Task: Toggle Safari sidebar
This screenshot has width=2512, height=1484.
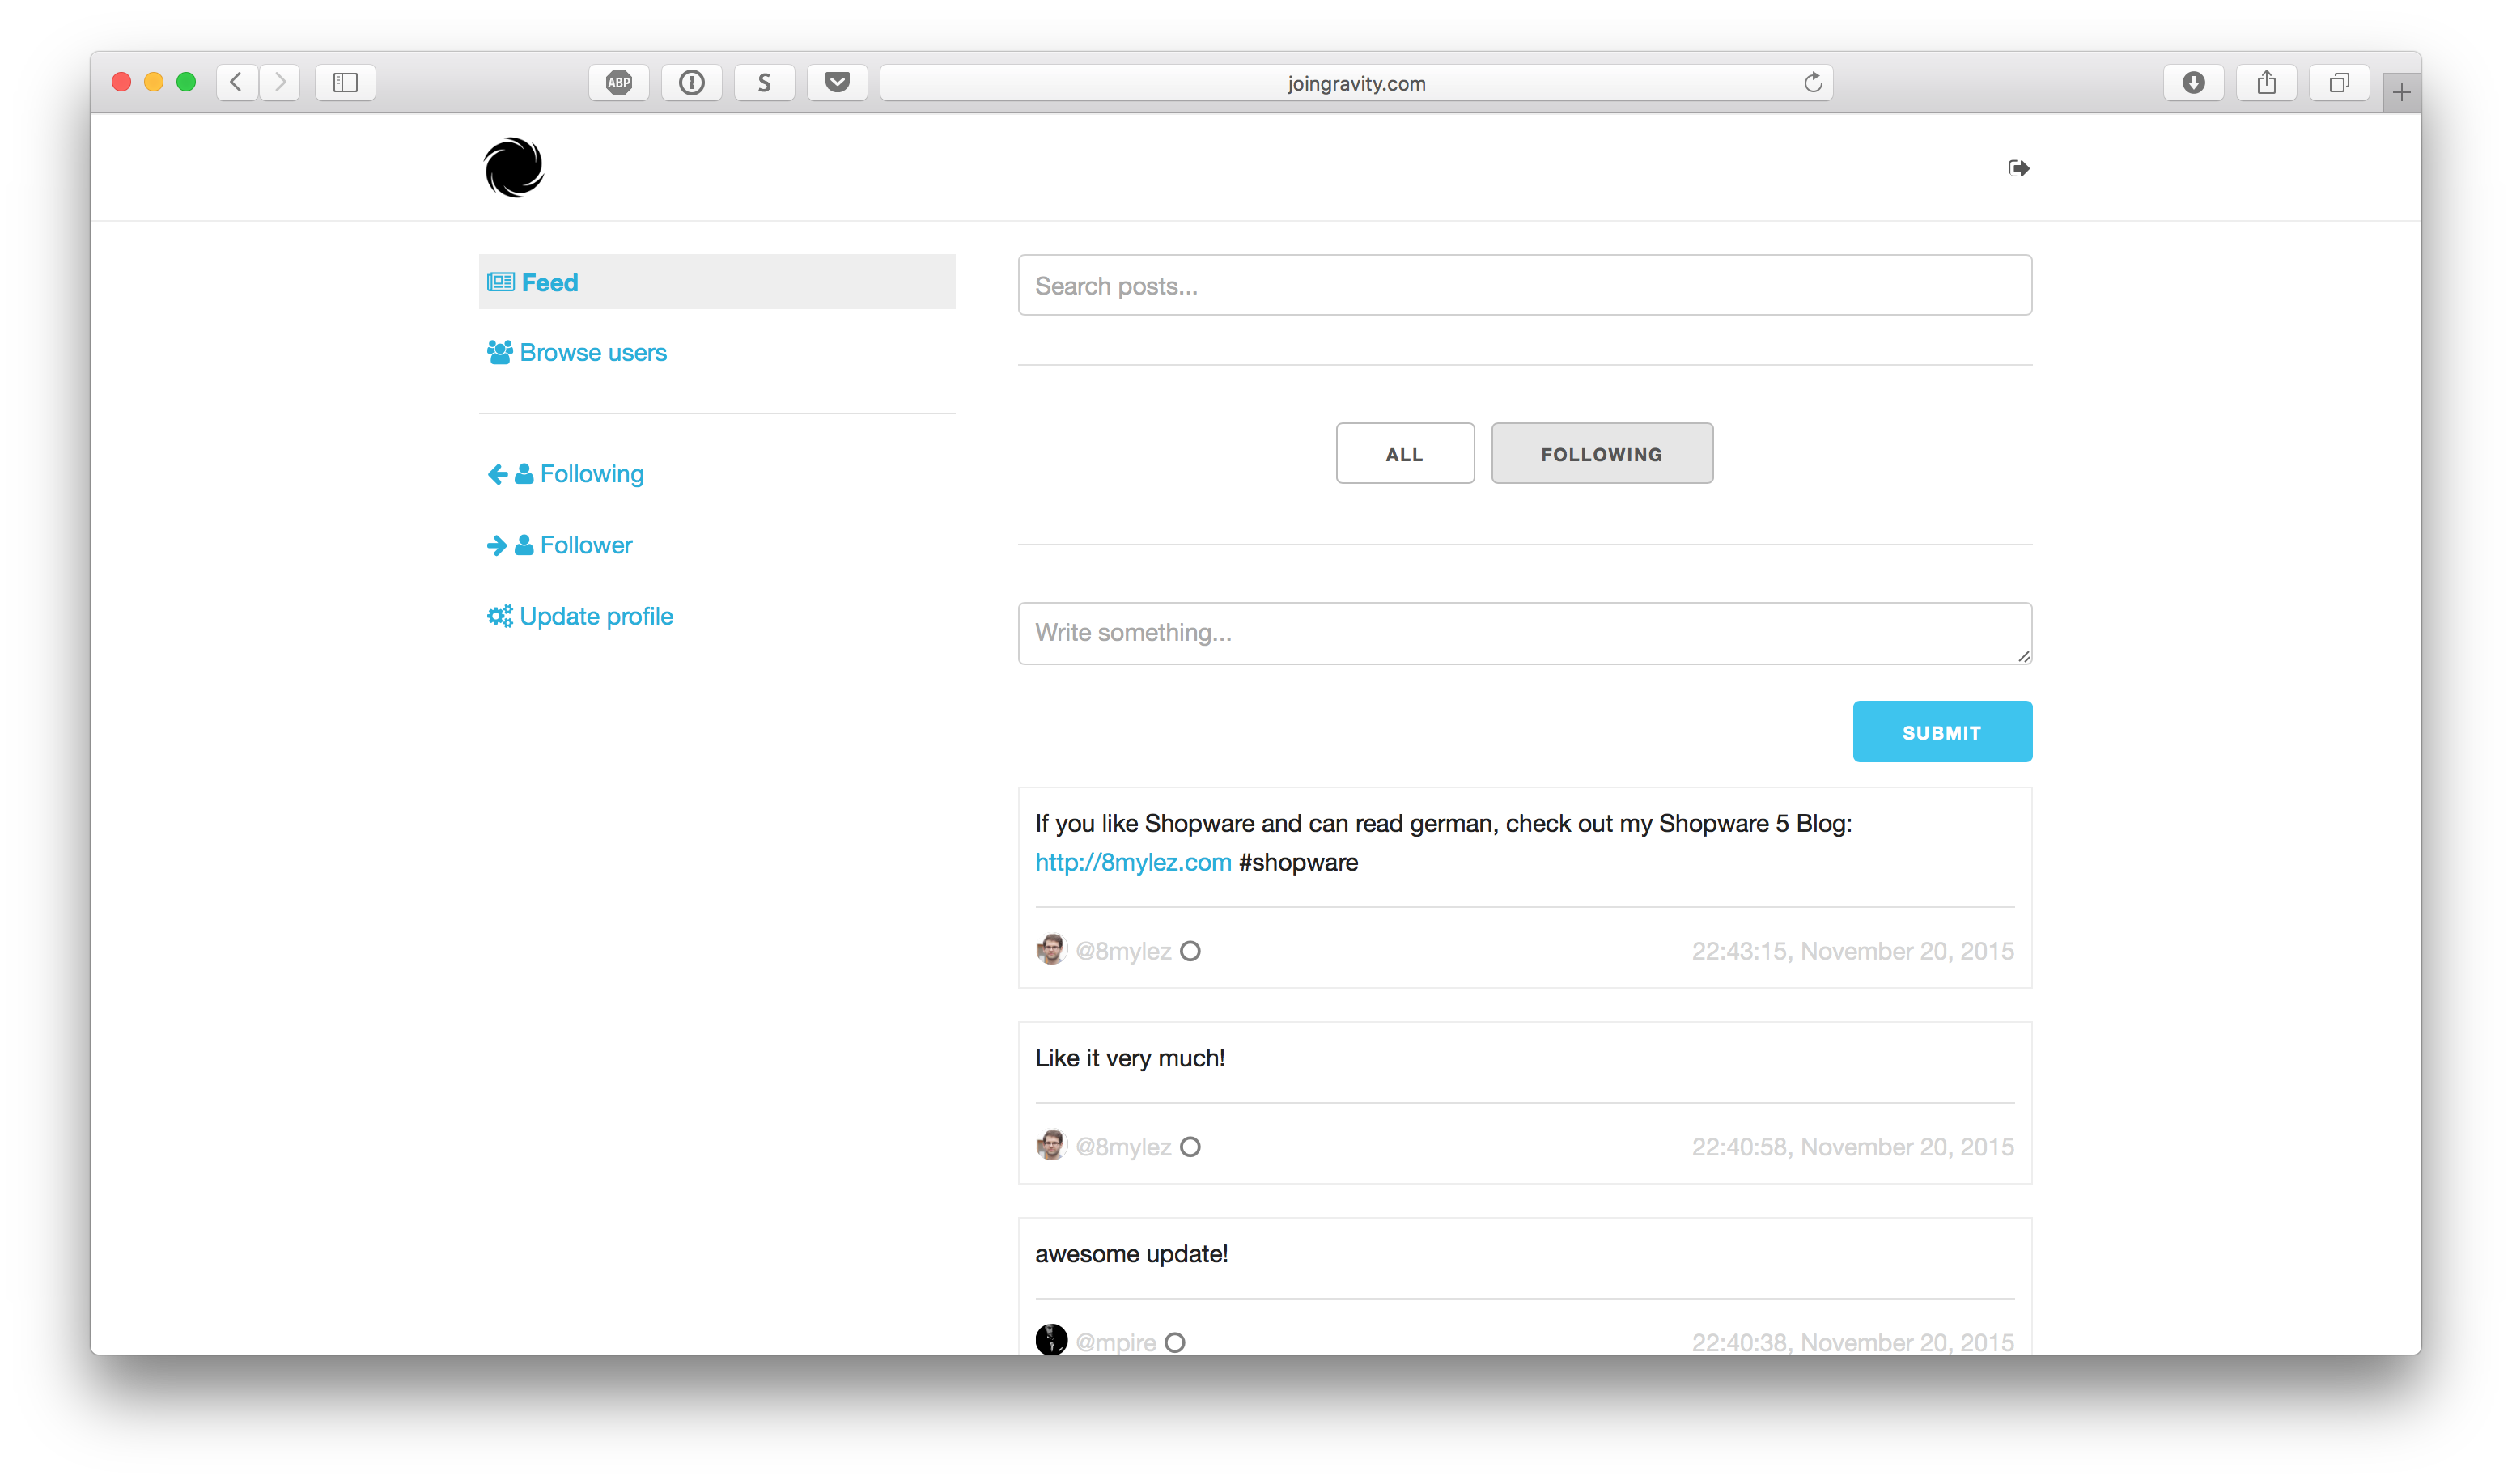Action: (345, 83)
